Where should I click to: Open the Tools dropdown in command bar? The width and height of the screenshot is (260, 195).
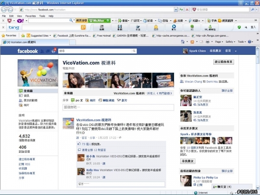coord(242,42)
